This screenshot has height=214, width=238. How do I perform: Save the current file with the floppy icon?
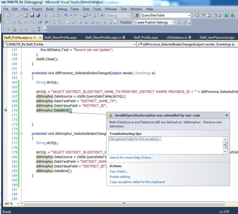coord(32,15)
